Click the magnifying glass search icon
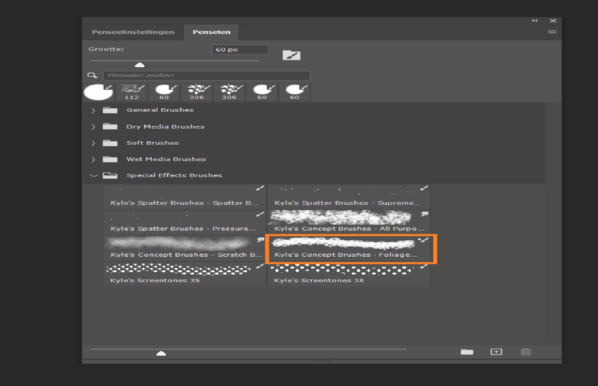Viewport: 598px width, 386px height. point(92,75)
